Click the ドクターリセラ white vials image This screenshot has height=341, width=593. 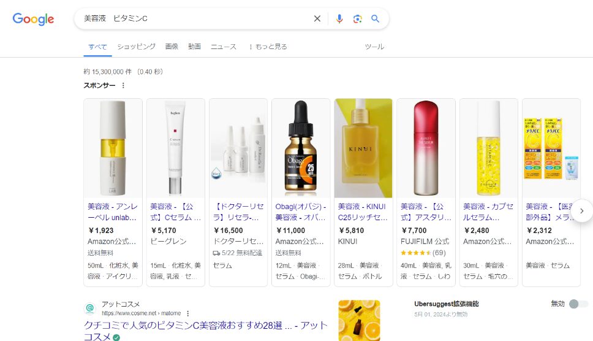238,148
